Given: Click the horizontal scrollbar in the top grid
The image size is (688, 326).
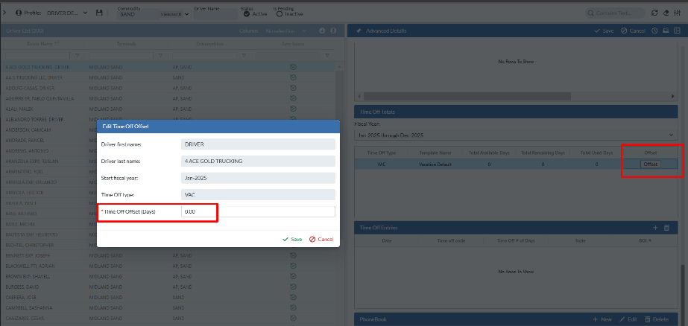Looking at the screenshot, I should [x=467, y=96].
